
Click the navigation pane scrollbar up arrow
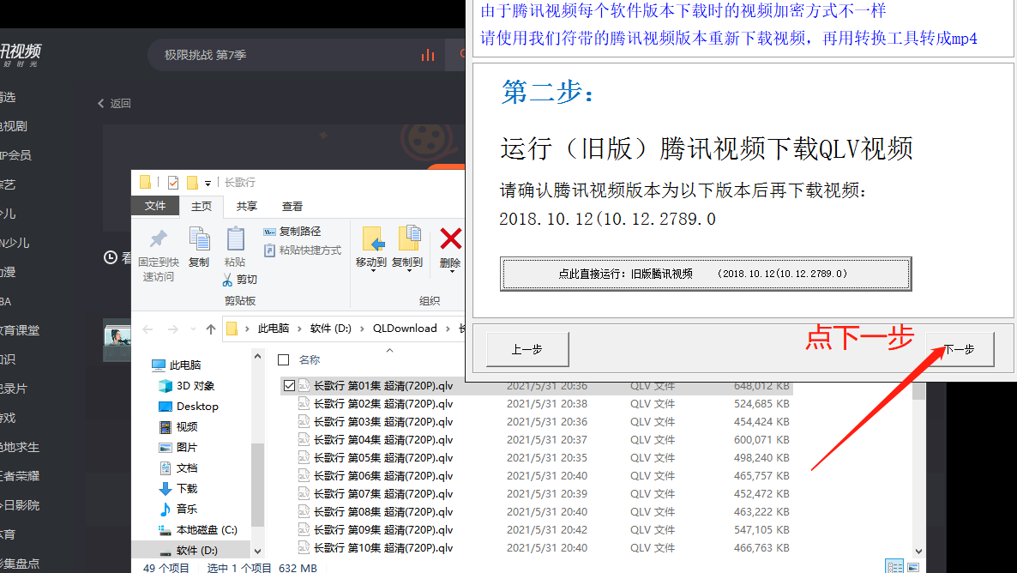257,356
